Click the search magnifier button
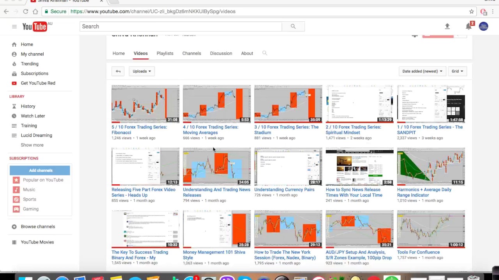 (293, 26)
